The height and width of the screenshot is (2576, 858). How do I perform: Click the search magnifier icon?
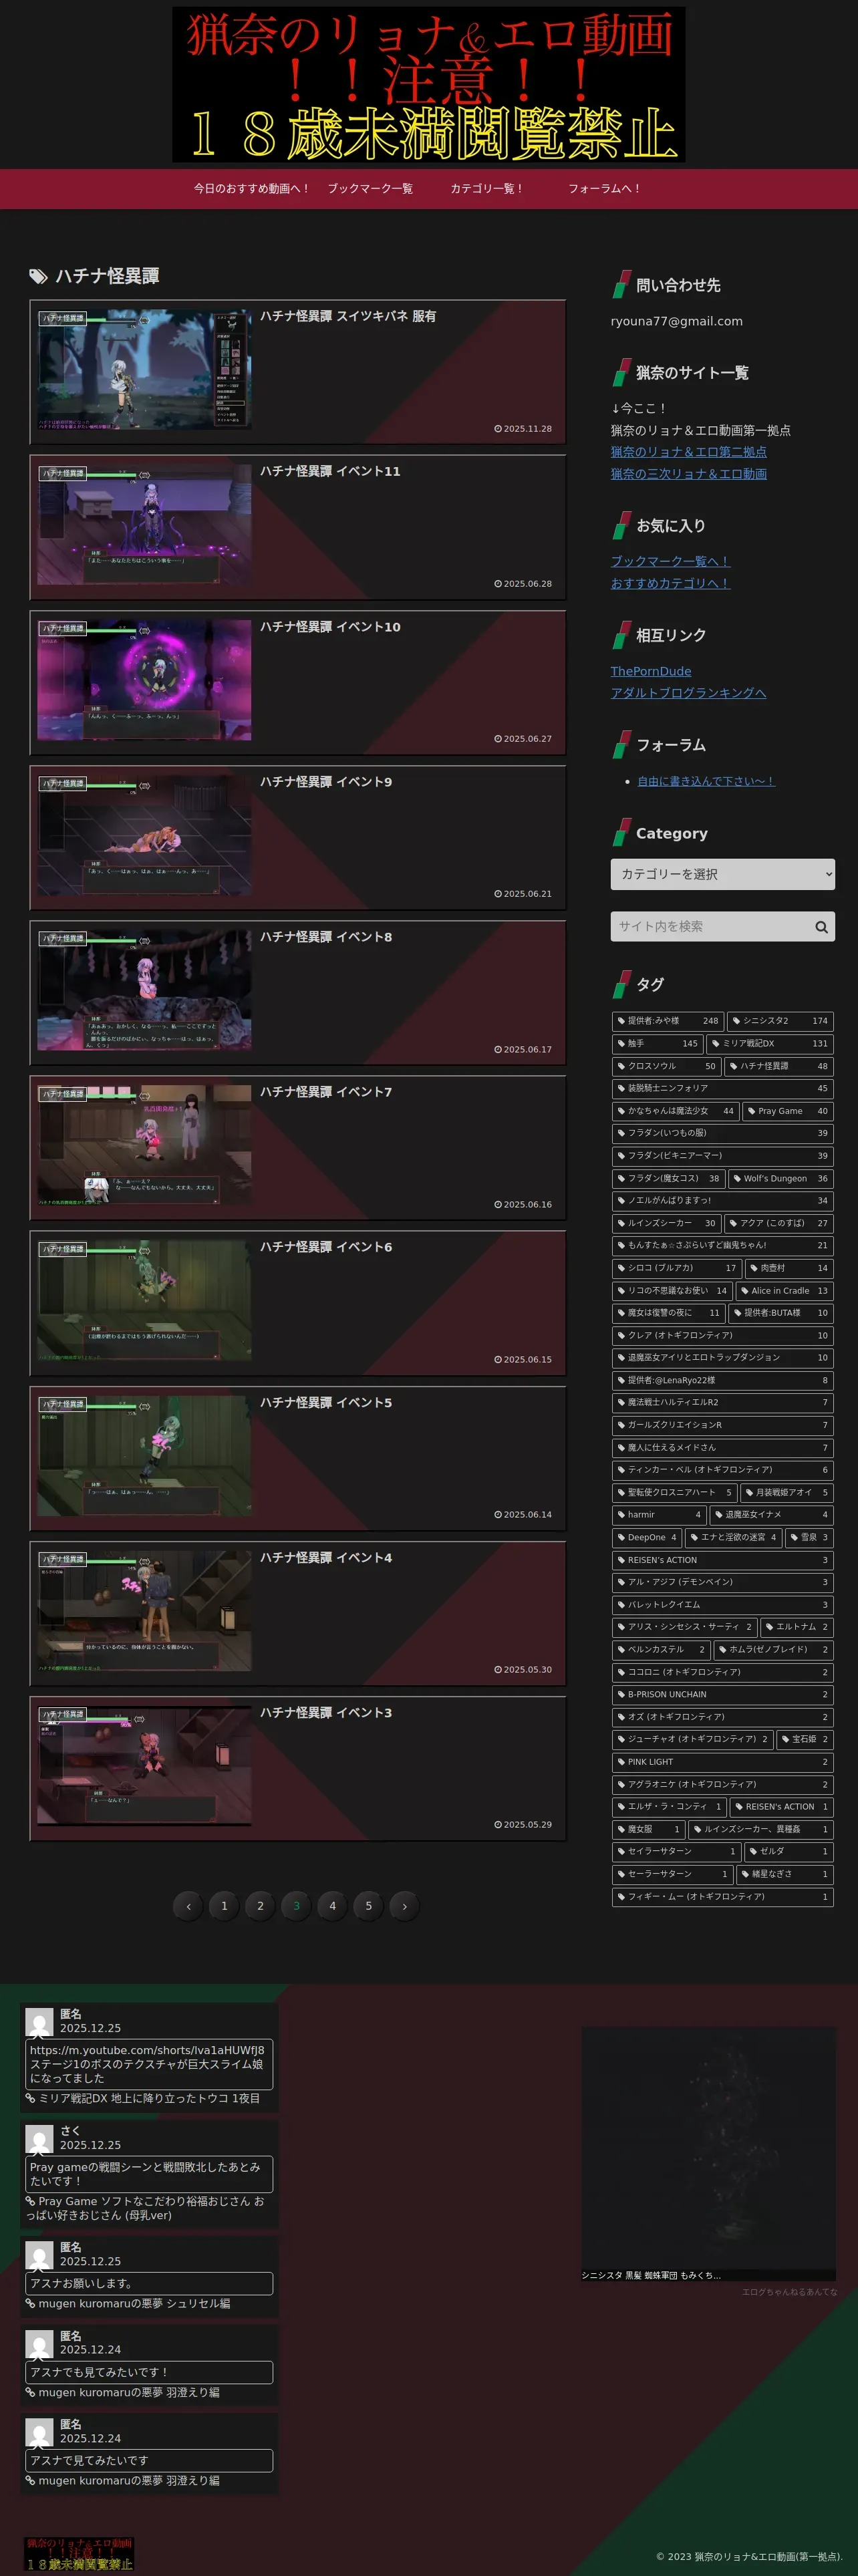821,927
